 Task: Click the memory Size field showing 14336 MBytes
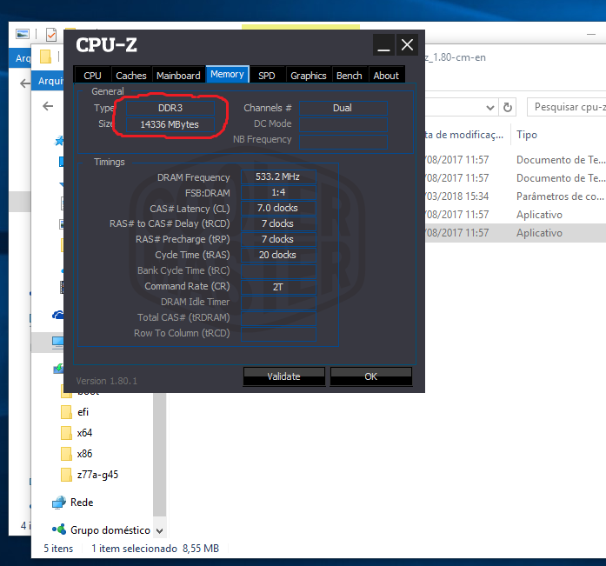170,124
